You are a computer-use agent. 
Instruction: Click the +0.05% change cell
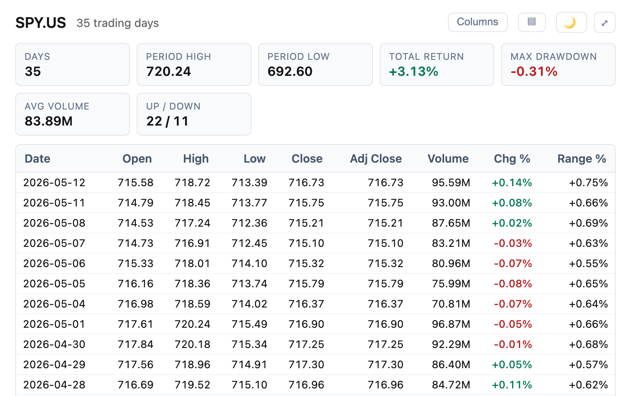click(512, 364)
